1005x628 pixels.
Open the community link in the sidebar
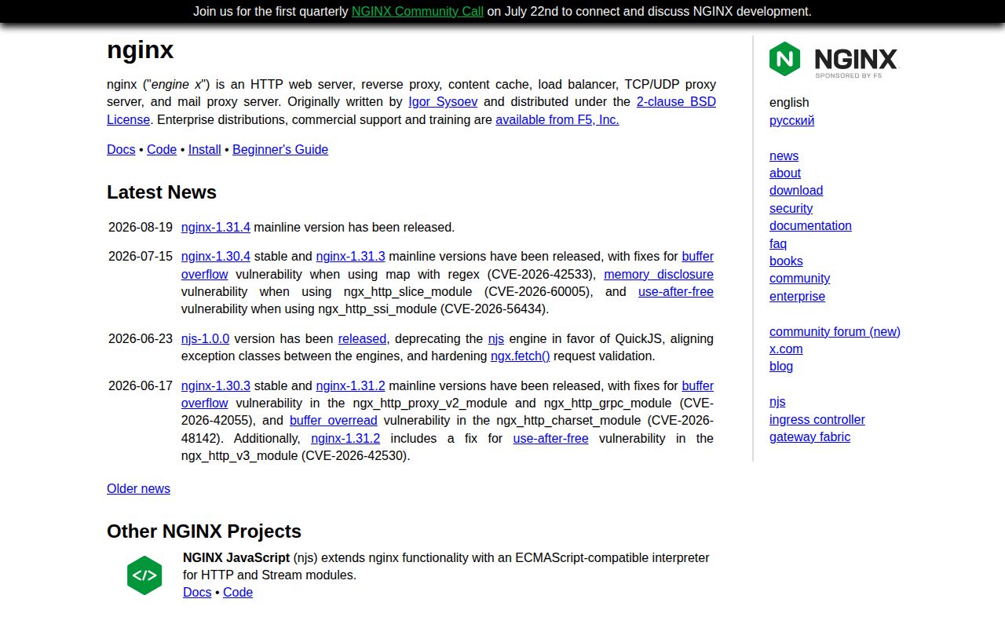(799, 279)
